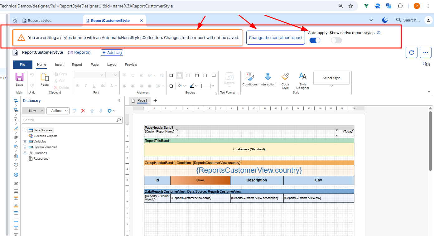Delete selected dictionary item with red X
The height and width of the screenshot is (236, 434).
click(83, 111)
